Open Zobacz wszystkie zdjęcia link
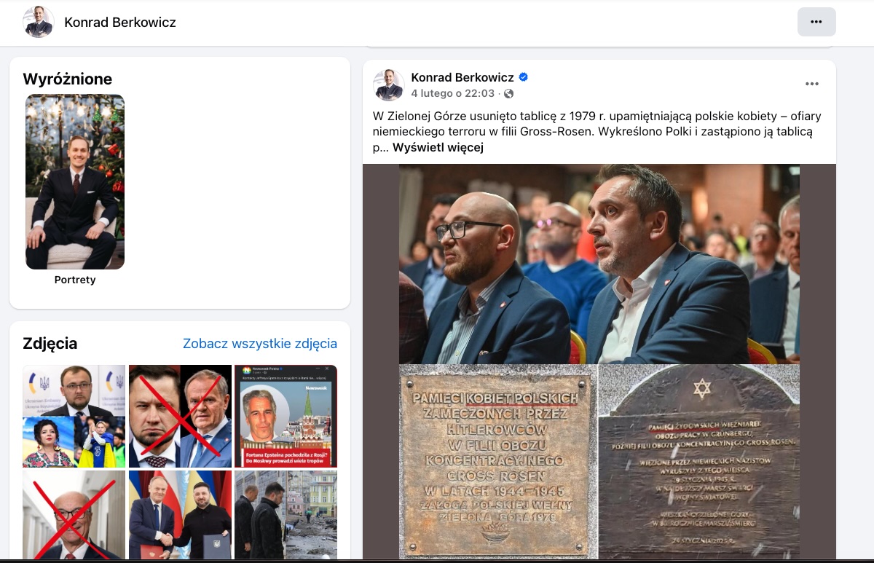The height and width of the screenshot is (563, 874). point(260,344)
